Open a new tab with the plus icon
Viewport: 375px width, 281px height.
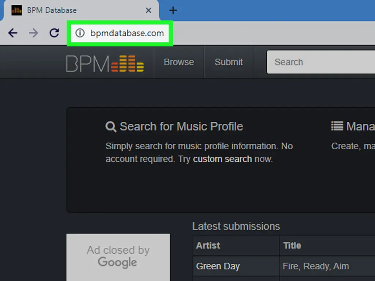[x=173, y=10]
